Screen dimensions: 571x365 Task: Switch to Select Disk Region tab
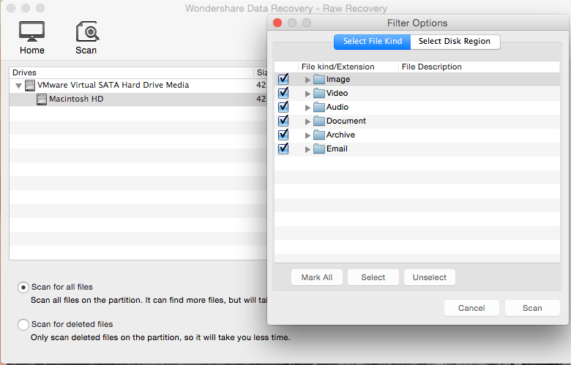(455, 42)
